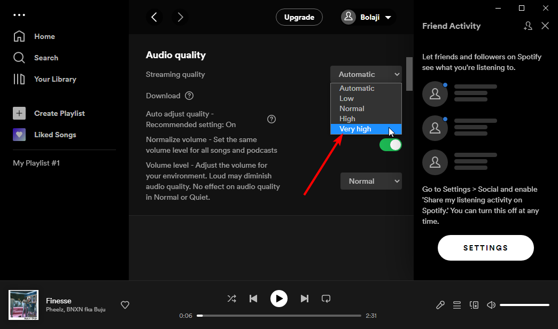Mute the volume speaker icon
The width and height of the screenshot is (558, 329).
[491, 305]
